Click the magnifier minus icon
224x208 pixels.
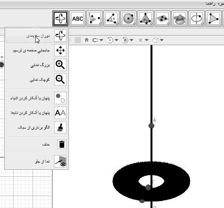60,79
